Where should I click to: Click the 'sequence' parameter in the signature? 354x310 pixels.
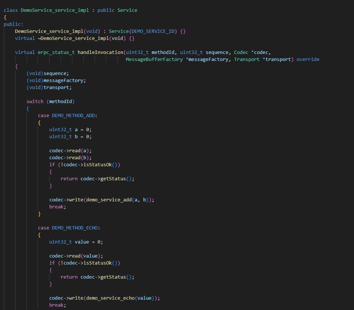tap(217, 52)
